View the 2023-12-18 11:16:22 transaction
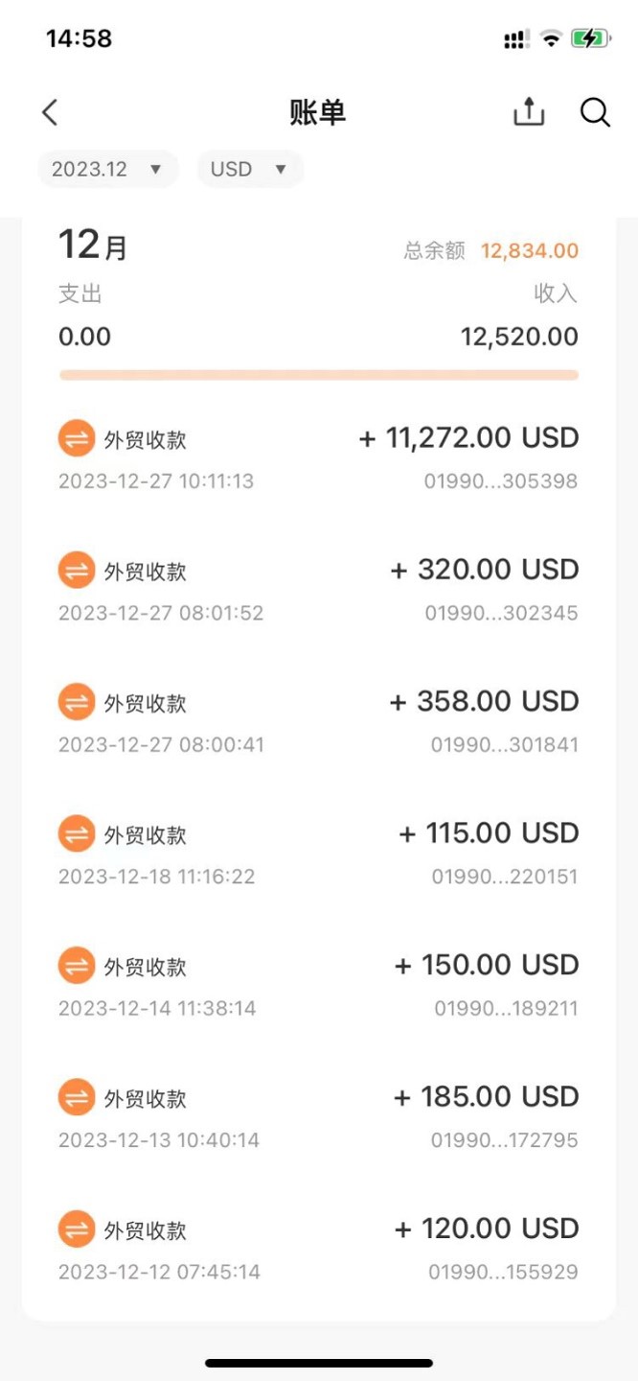This screenshot has width=638, height=1381. [x=156, y=877]
